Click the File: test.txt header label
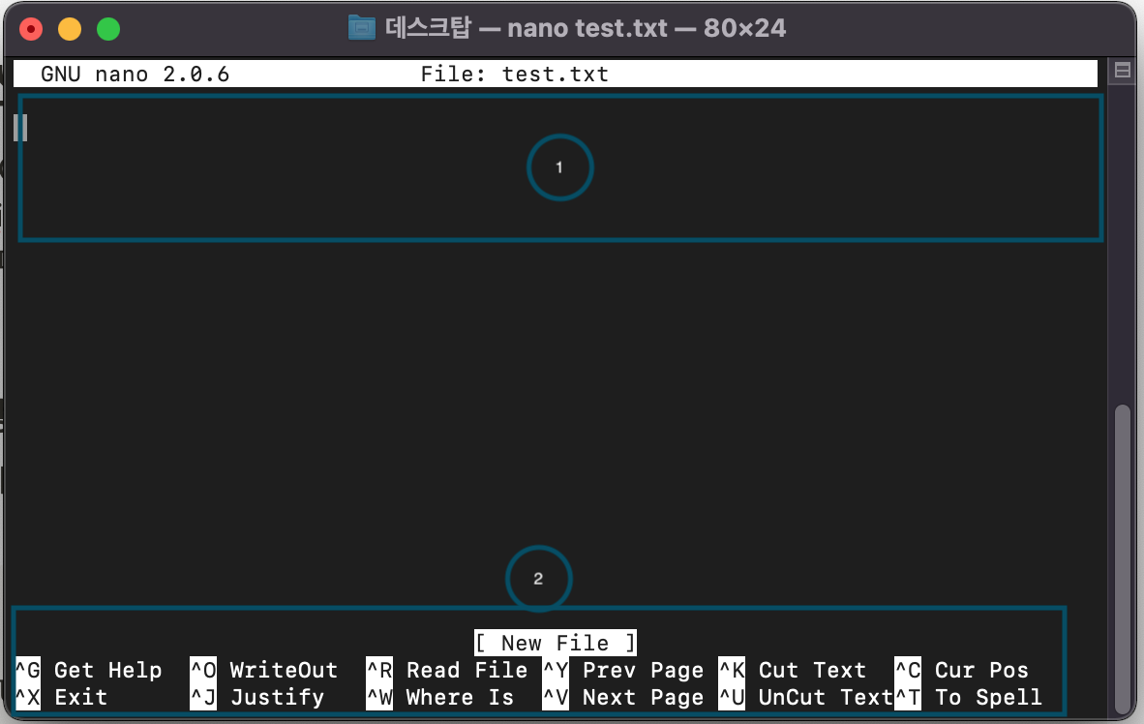 (x=514, y=74)
